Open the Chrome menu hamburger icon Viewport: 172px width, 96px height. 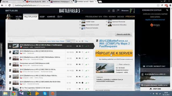(170, 5)
